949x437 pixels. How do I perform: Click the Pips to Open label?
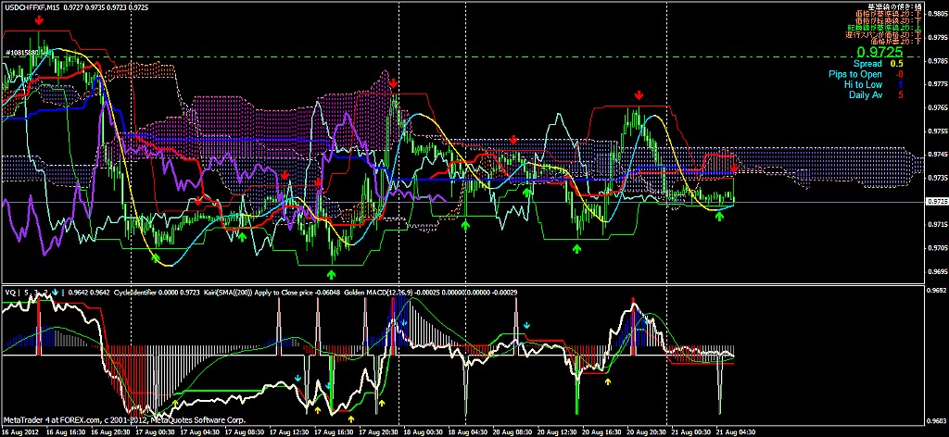tap(855, 74)
